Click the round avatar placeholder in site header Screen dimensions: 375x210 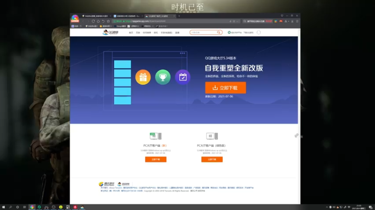click(259, 32)
